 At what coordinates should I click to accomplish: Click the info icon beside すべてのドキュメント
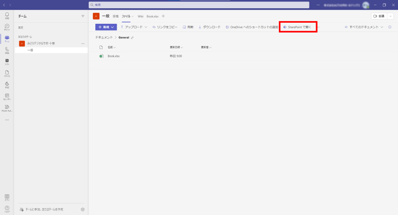click(389, 27)
